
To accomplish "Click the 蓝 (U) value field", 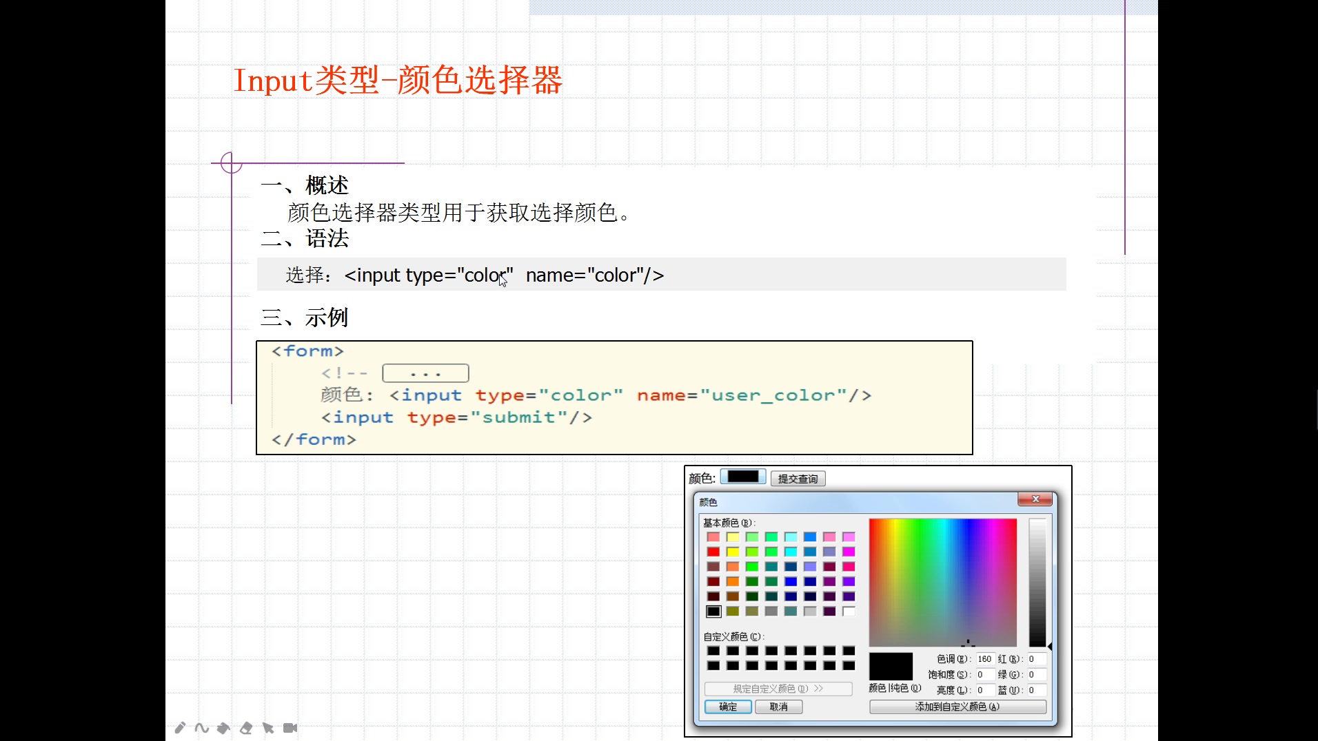I will click(x=1037, y=690).
